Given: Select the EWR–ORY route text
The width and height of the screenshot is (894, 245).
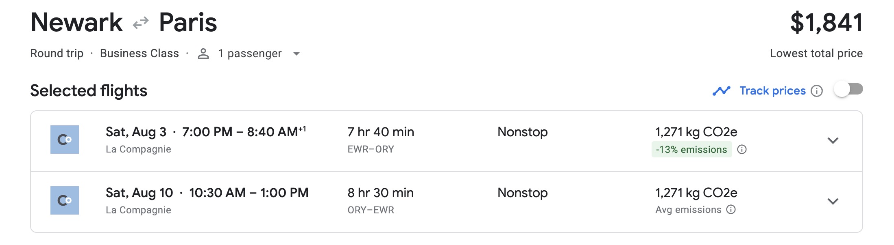Looking at the screenshot, I should tap(371, 149).
